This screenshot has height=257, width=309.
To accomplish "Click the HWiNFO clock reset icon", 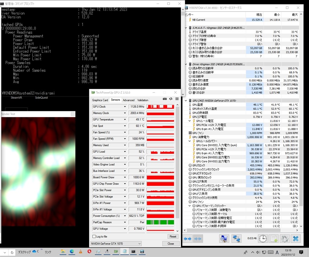I will tap(263, 239).
